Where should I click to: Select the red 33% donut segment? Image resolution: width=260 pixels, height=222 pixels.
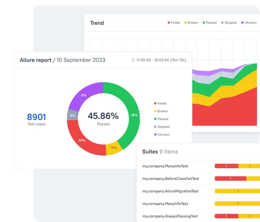(x=82, y=140)
